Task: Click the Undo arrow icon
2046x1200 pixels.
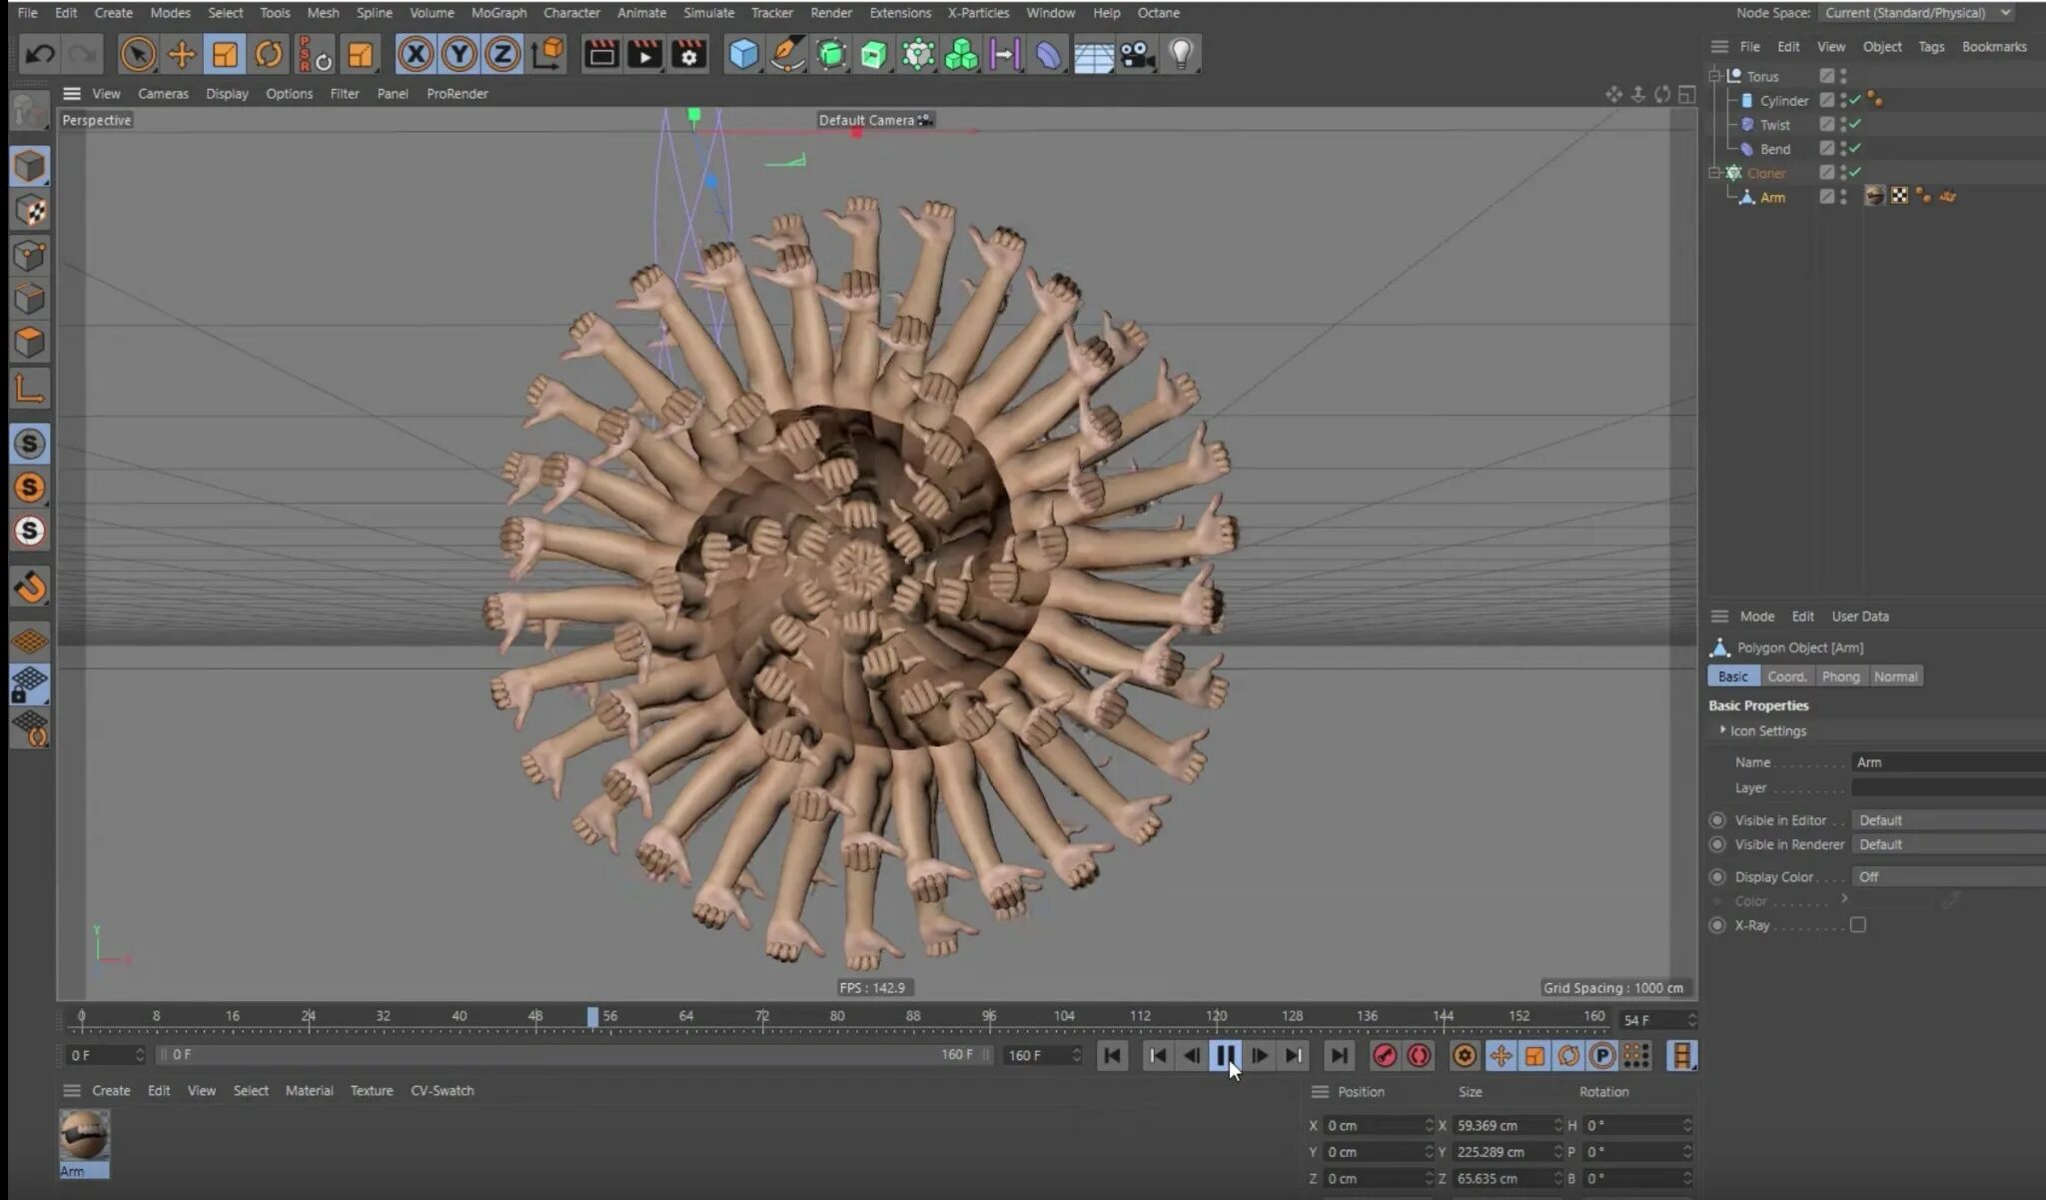Action: tap(39, 54)
